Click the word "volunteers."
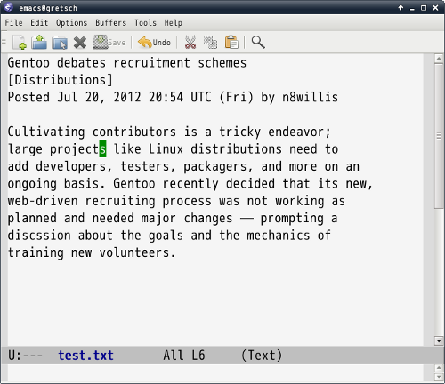 (x=137, y=252)
